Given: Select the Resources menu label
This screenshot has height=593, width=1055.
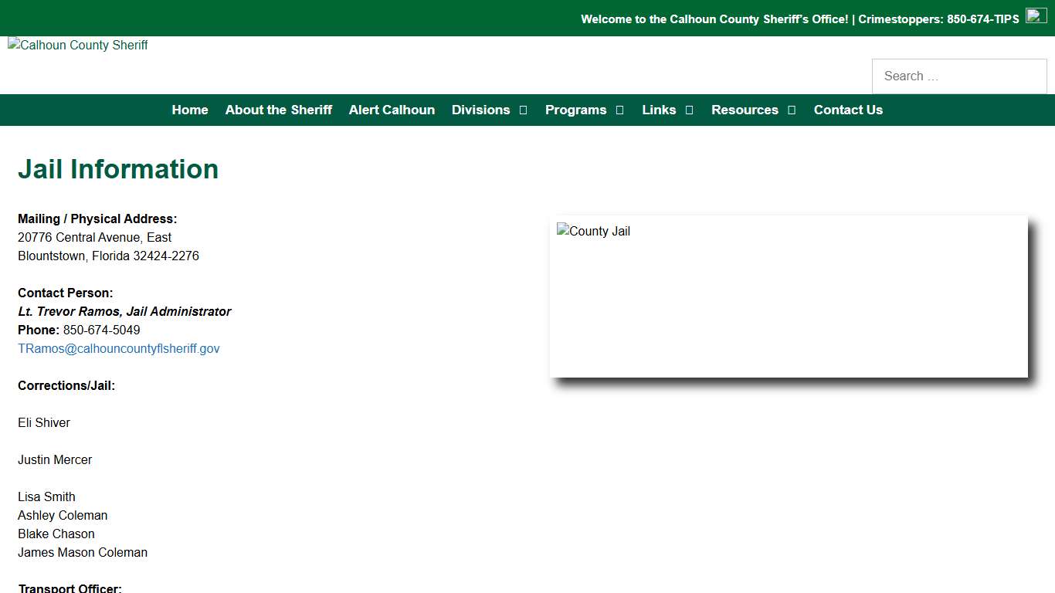Looking at the screenshot, I should pyautogui.click(x=745, y=110).
